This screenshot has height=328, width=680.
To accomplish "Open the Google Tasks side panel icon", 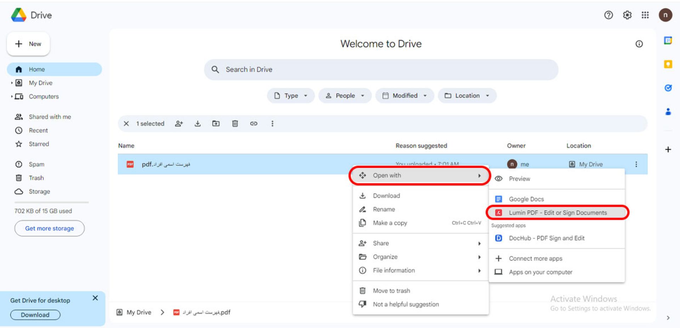I will (668, 88).
